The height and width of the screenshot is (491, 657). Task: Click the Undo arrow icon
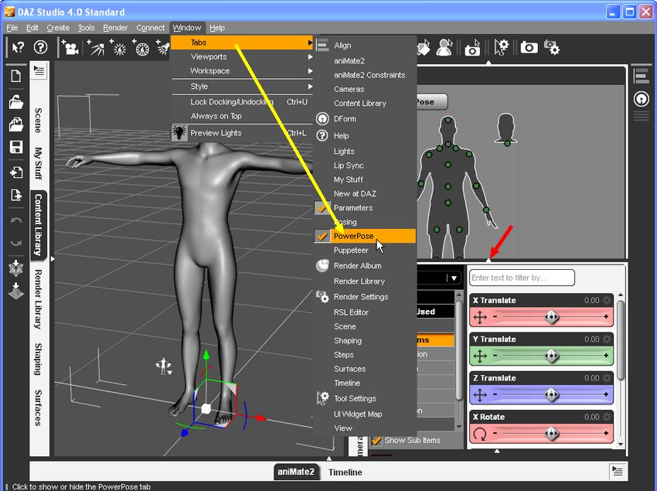16,220
